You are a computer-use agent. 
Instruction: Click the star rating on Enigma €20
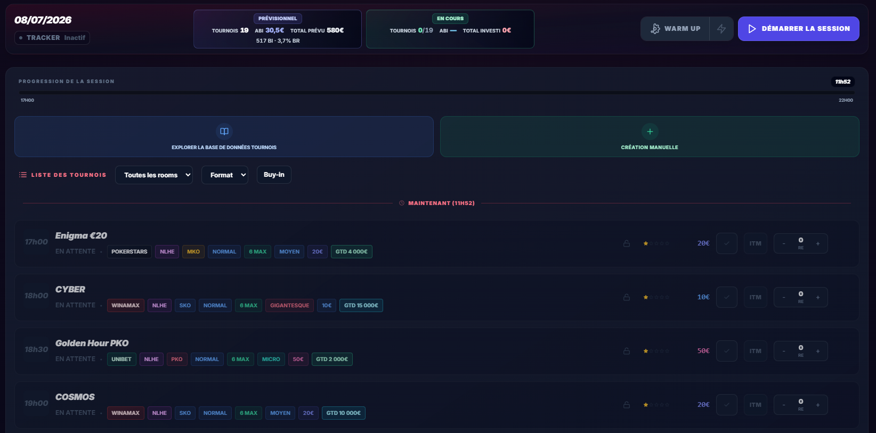tap(656, 243)
